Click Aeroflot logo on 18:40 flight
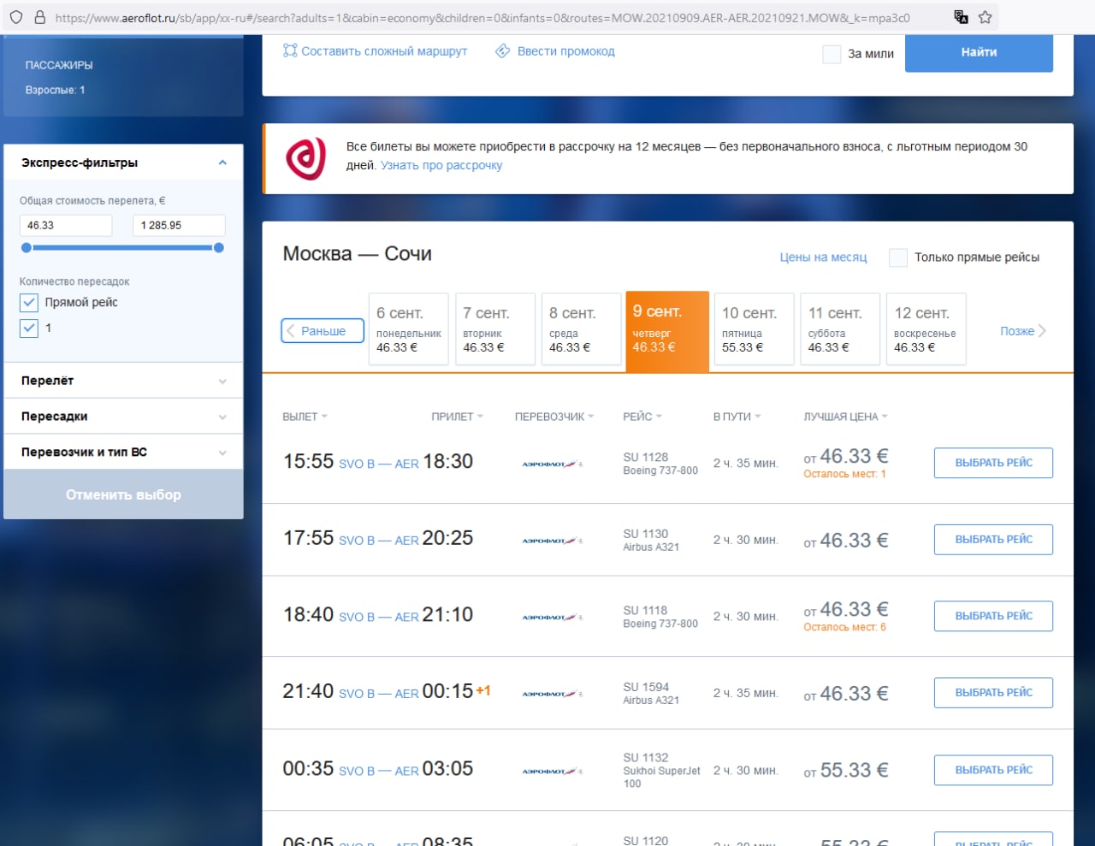The height and width of the screenshot is (846, 1095). (553, 617)
